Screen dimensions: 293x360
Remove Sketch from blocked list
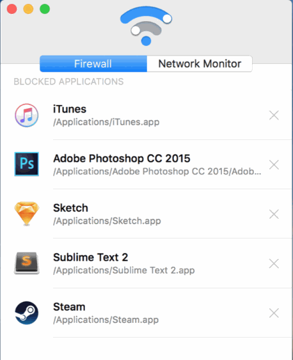click(274, 214)
